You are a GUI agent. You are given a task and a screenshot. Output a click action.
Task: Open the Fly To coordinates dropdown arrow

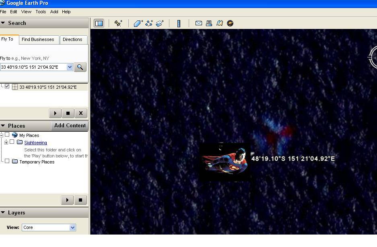[x=70, y=67]
